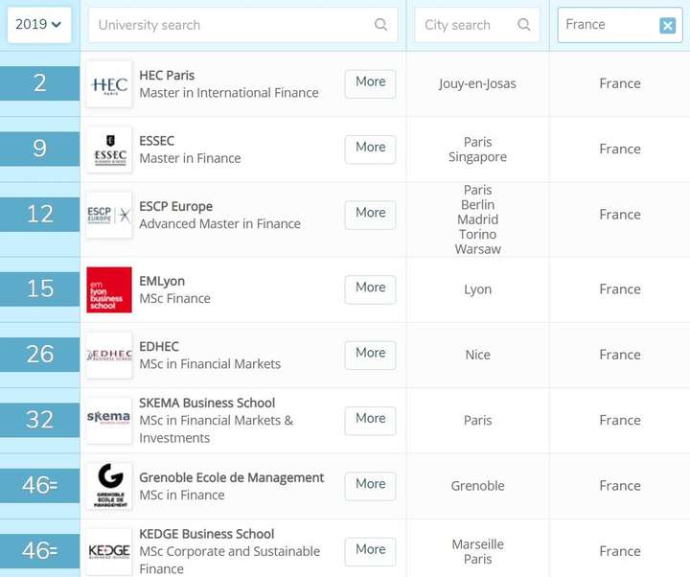The width and height of the screenshot is (690, 577).
Task: Click Singapore in ESSEC city cell
Action: coord(477,157)
